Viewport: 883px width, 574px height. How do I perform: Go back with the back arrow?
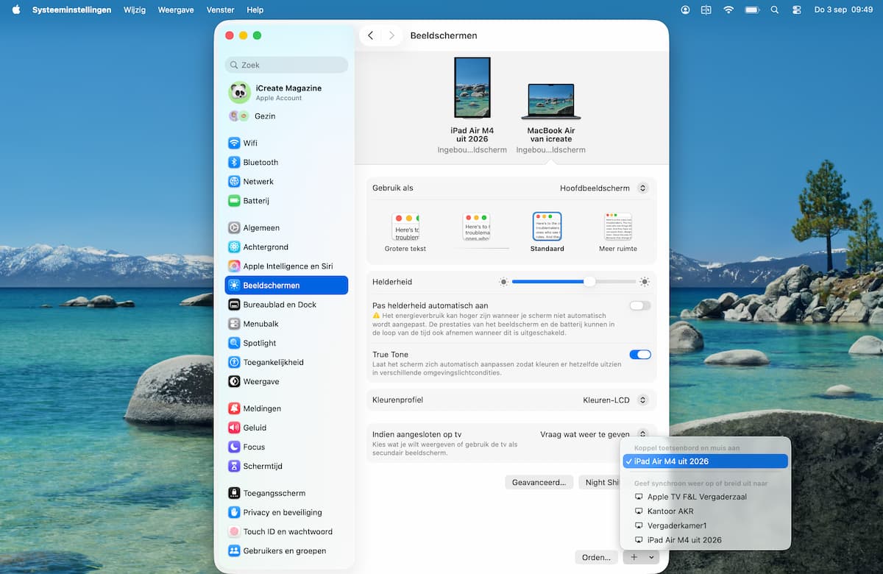pyautogui.click(x=370, y=35)
